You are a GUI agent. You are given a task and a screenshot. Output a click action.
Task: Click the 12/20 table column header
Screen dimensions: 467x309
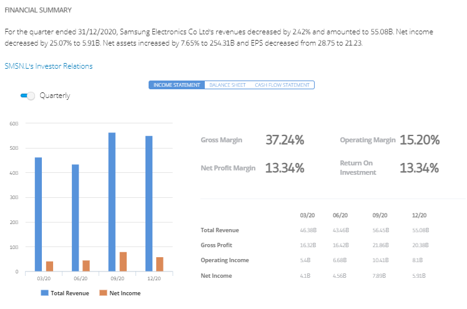point(420,215)
